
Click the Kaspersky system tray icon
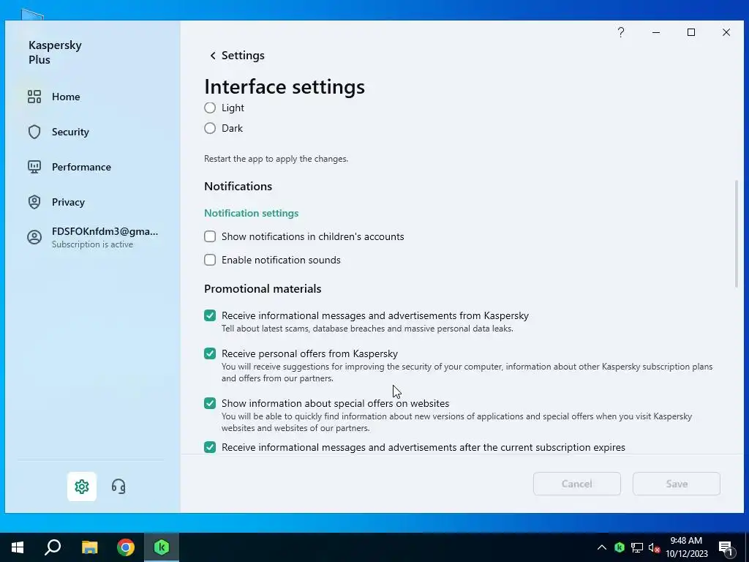point(620,547)
